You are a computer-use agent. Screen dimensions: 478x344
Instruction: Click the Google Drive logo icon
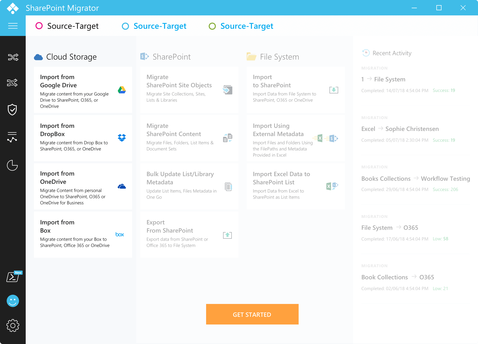point(122,90)
